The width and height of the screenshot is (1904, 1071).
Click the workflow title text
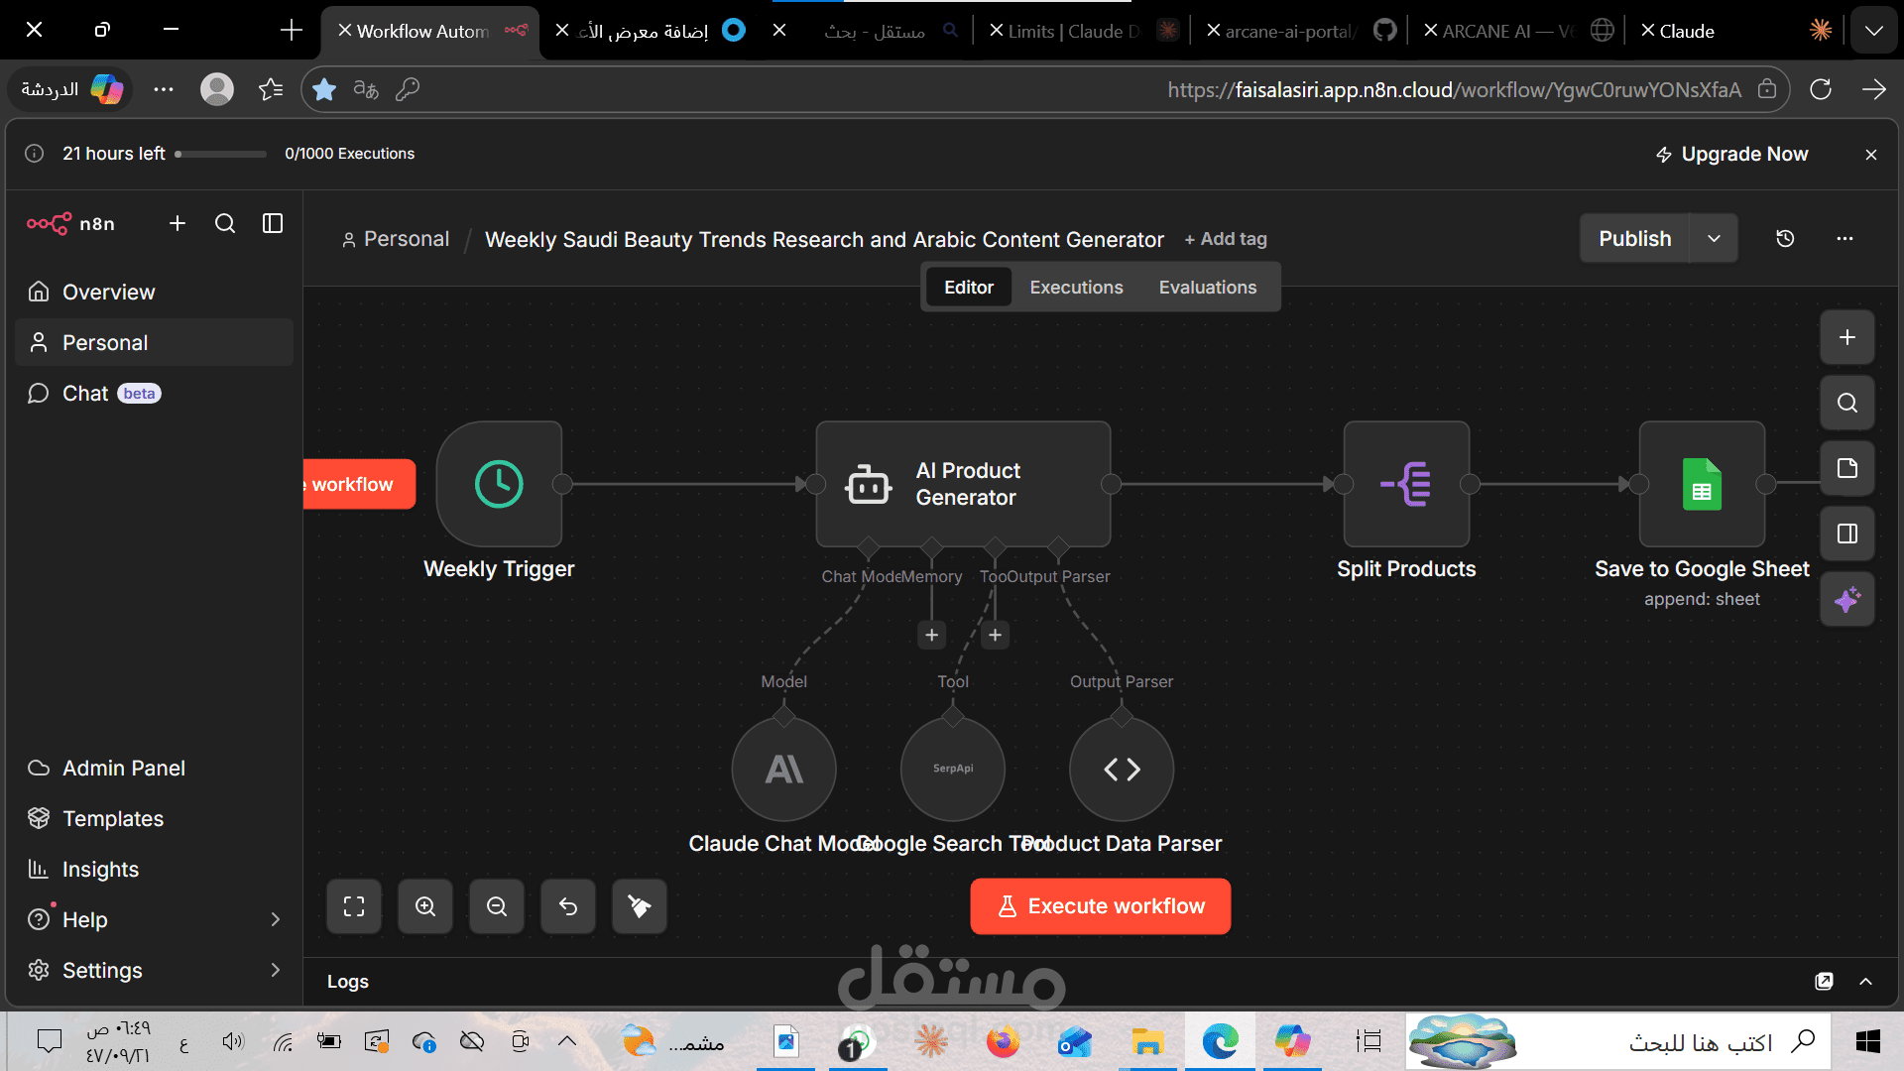coord(824,239)
